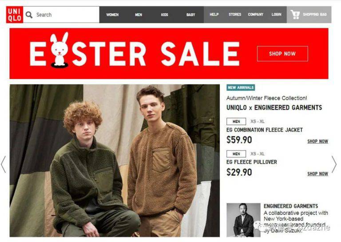Click the NEW ARRIVALS badge
The height and width of the screenshot is (242, 341).
[241, 87]
